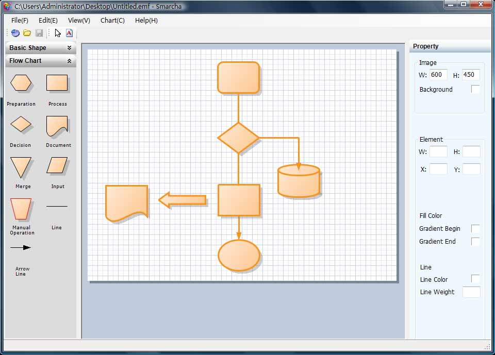
Task: Collapse the Flow Chart panel chevron
Action: tap(69, 61)
